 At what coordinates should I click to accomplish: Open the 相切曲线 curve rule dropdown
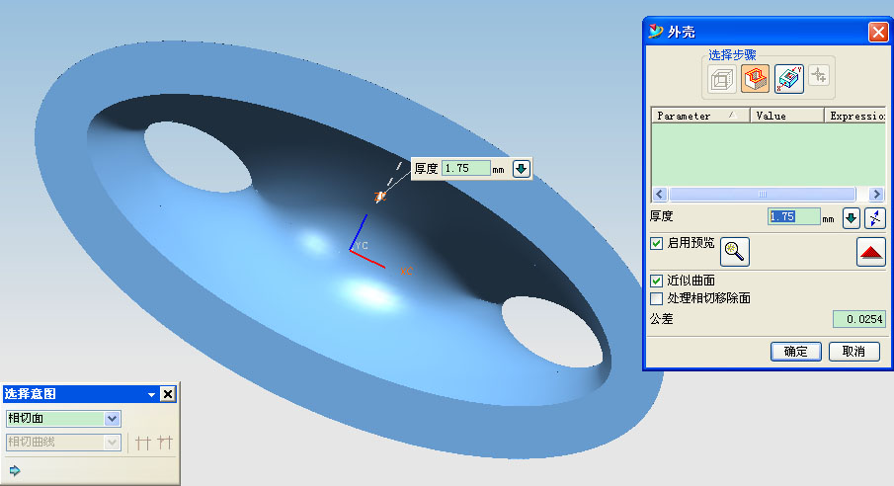(x=112, y=443)
